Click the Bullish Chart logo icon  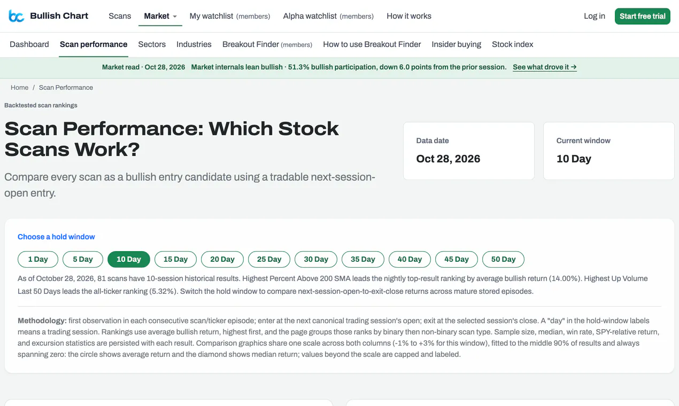(17, 16)
